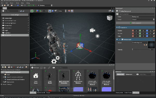Image resolution: width=156 pixels, height=98 pixels.
Task: Click the Background texture preview thumbnail
Action: point(151,45)
